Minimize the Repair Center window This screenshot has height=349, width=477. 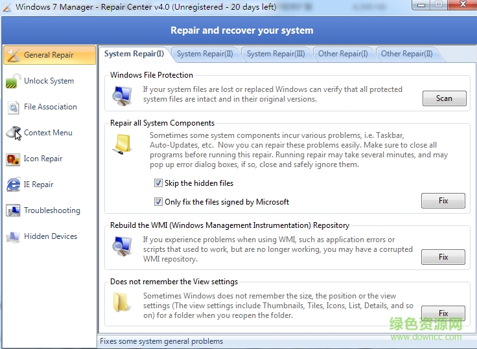click(x=421, y=5)
